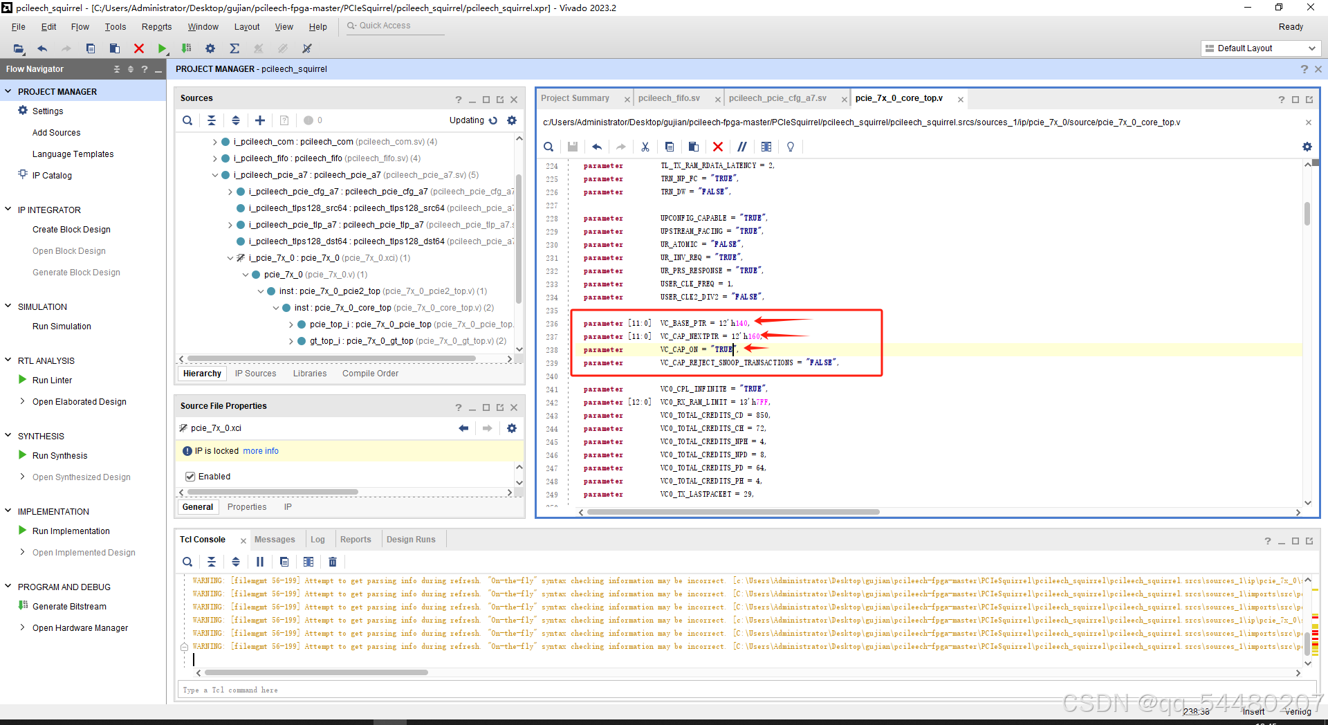Open Settings gear in main toolbar
The width and height of the screenshot is (1328, 725).
click(x=210, y=48)
